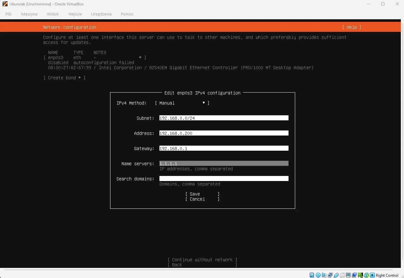404x278 pixels.
Task: Click the Name servers input field
Action: click(x=224, y=164)
